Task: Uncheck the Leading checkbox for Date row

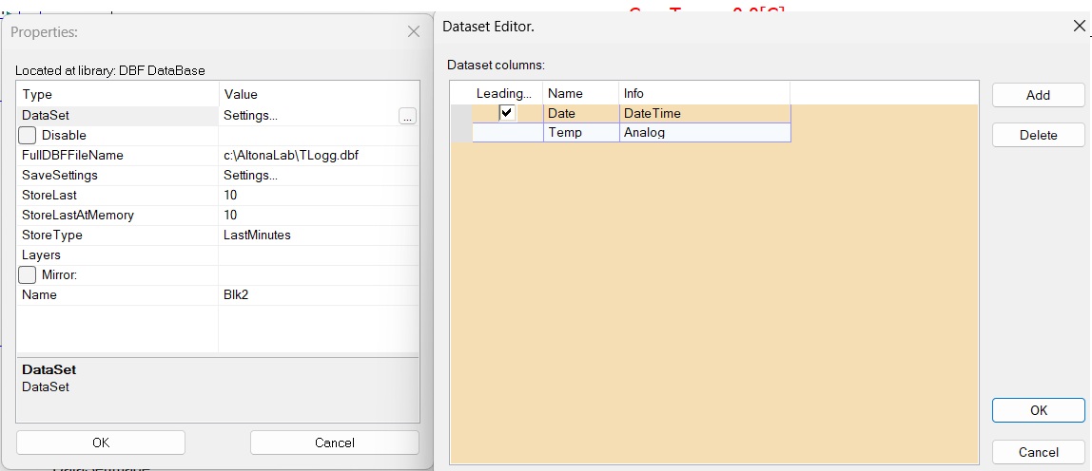Action: coord(508,113)
